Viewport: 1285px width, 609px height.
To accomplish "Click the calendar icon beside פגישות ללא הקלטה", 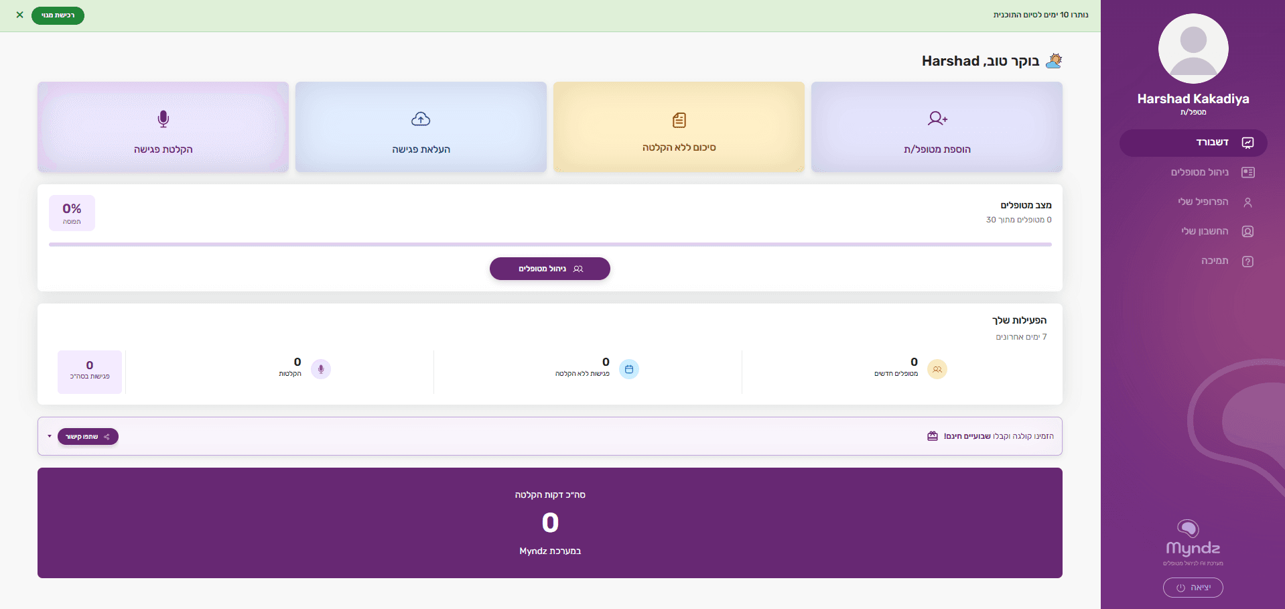I will point(629,369).
